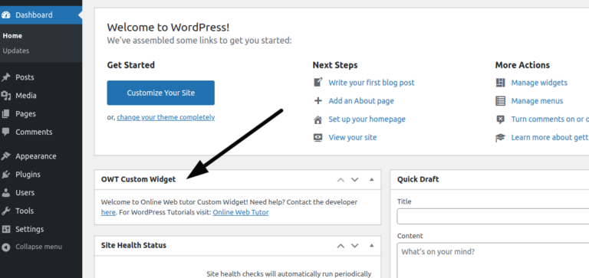Open the Updates submenu item

click(x=16, y=51)
